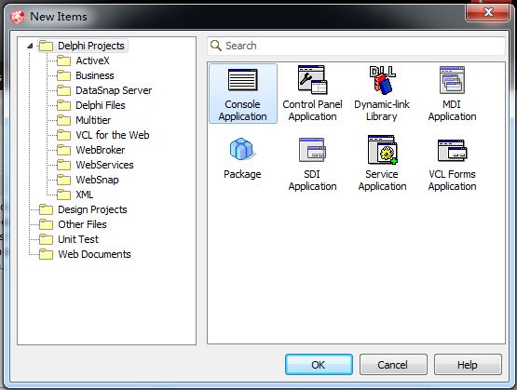Open Help for New Items
The width and height of the screenshot is (517, 390).
pyautogui.click(x=468, y=365)
